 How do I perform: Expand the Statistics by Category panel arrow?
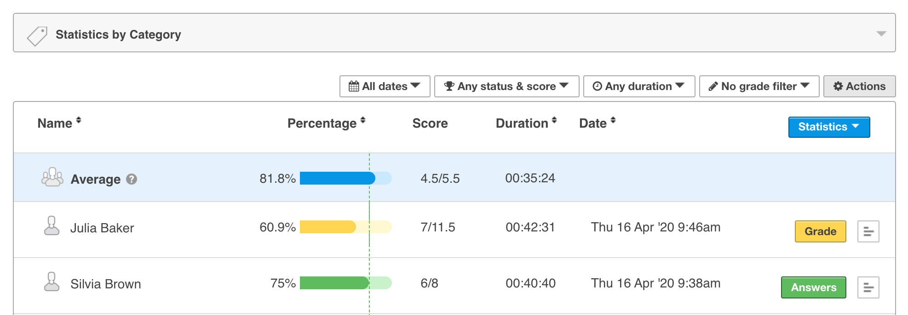point(881,34)
